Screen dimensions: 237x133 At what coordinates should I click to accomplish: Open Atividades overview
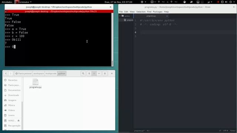pos(7,2)
